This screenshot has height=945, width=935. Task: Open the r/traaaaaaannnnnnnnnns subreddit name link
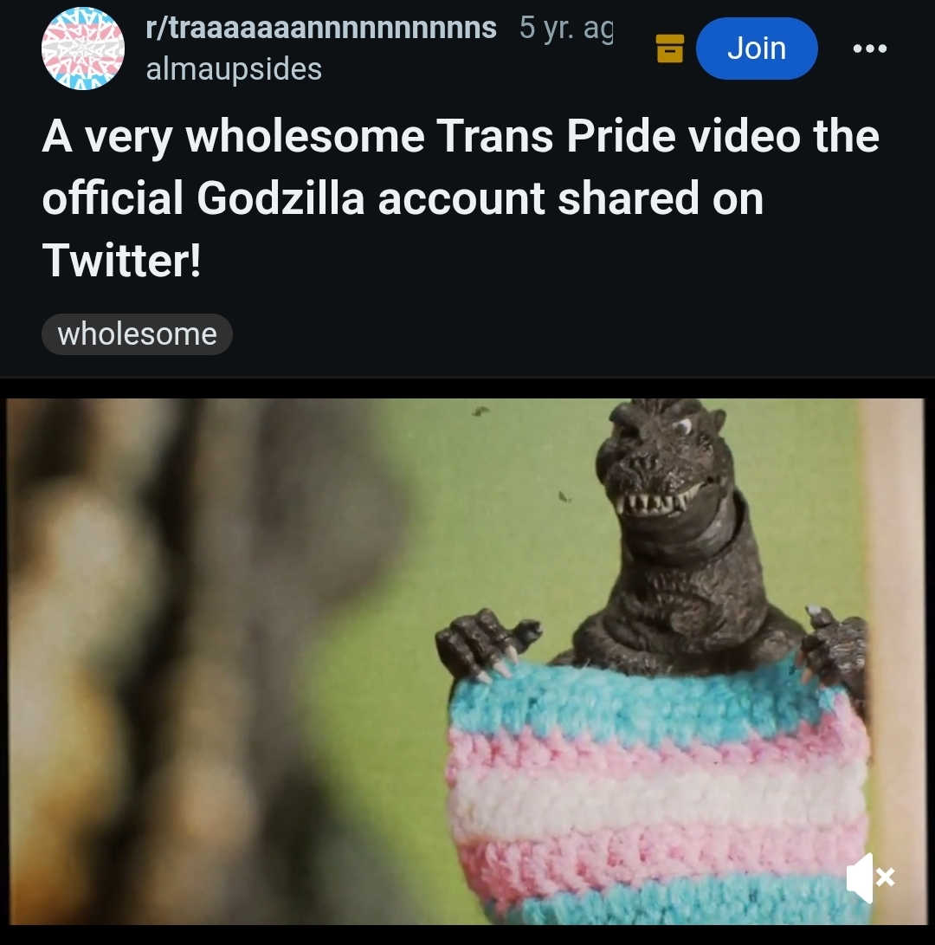tap(321, 27)
